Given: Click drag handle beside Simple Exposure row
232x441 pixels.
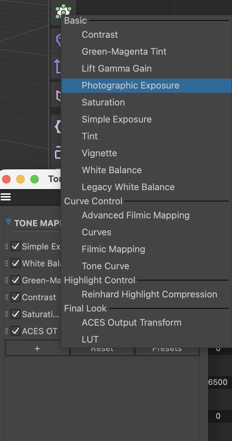Looking at the screenshot, I should tap(6, 246).
